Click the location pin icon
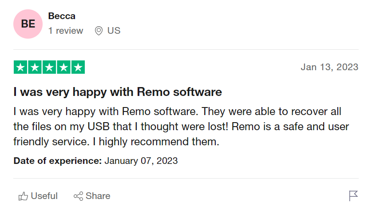The width and height of the screenshot is (372, 215). 99,31
